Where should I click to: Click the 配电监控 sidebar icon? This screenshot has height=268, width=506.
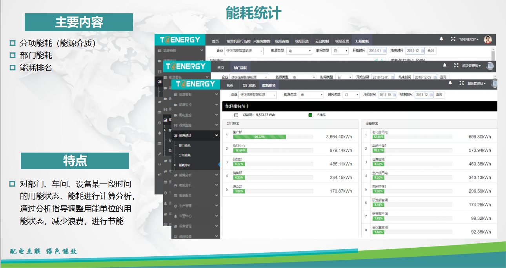coord(175,115)
